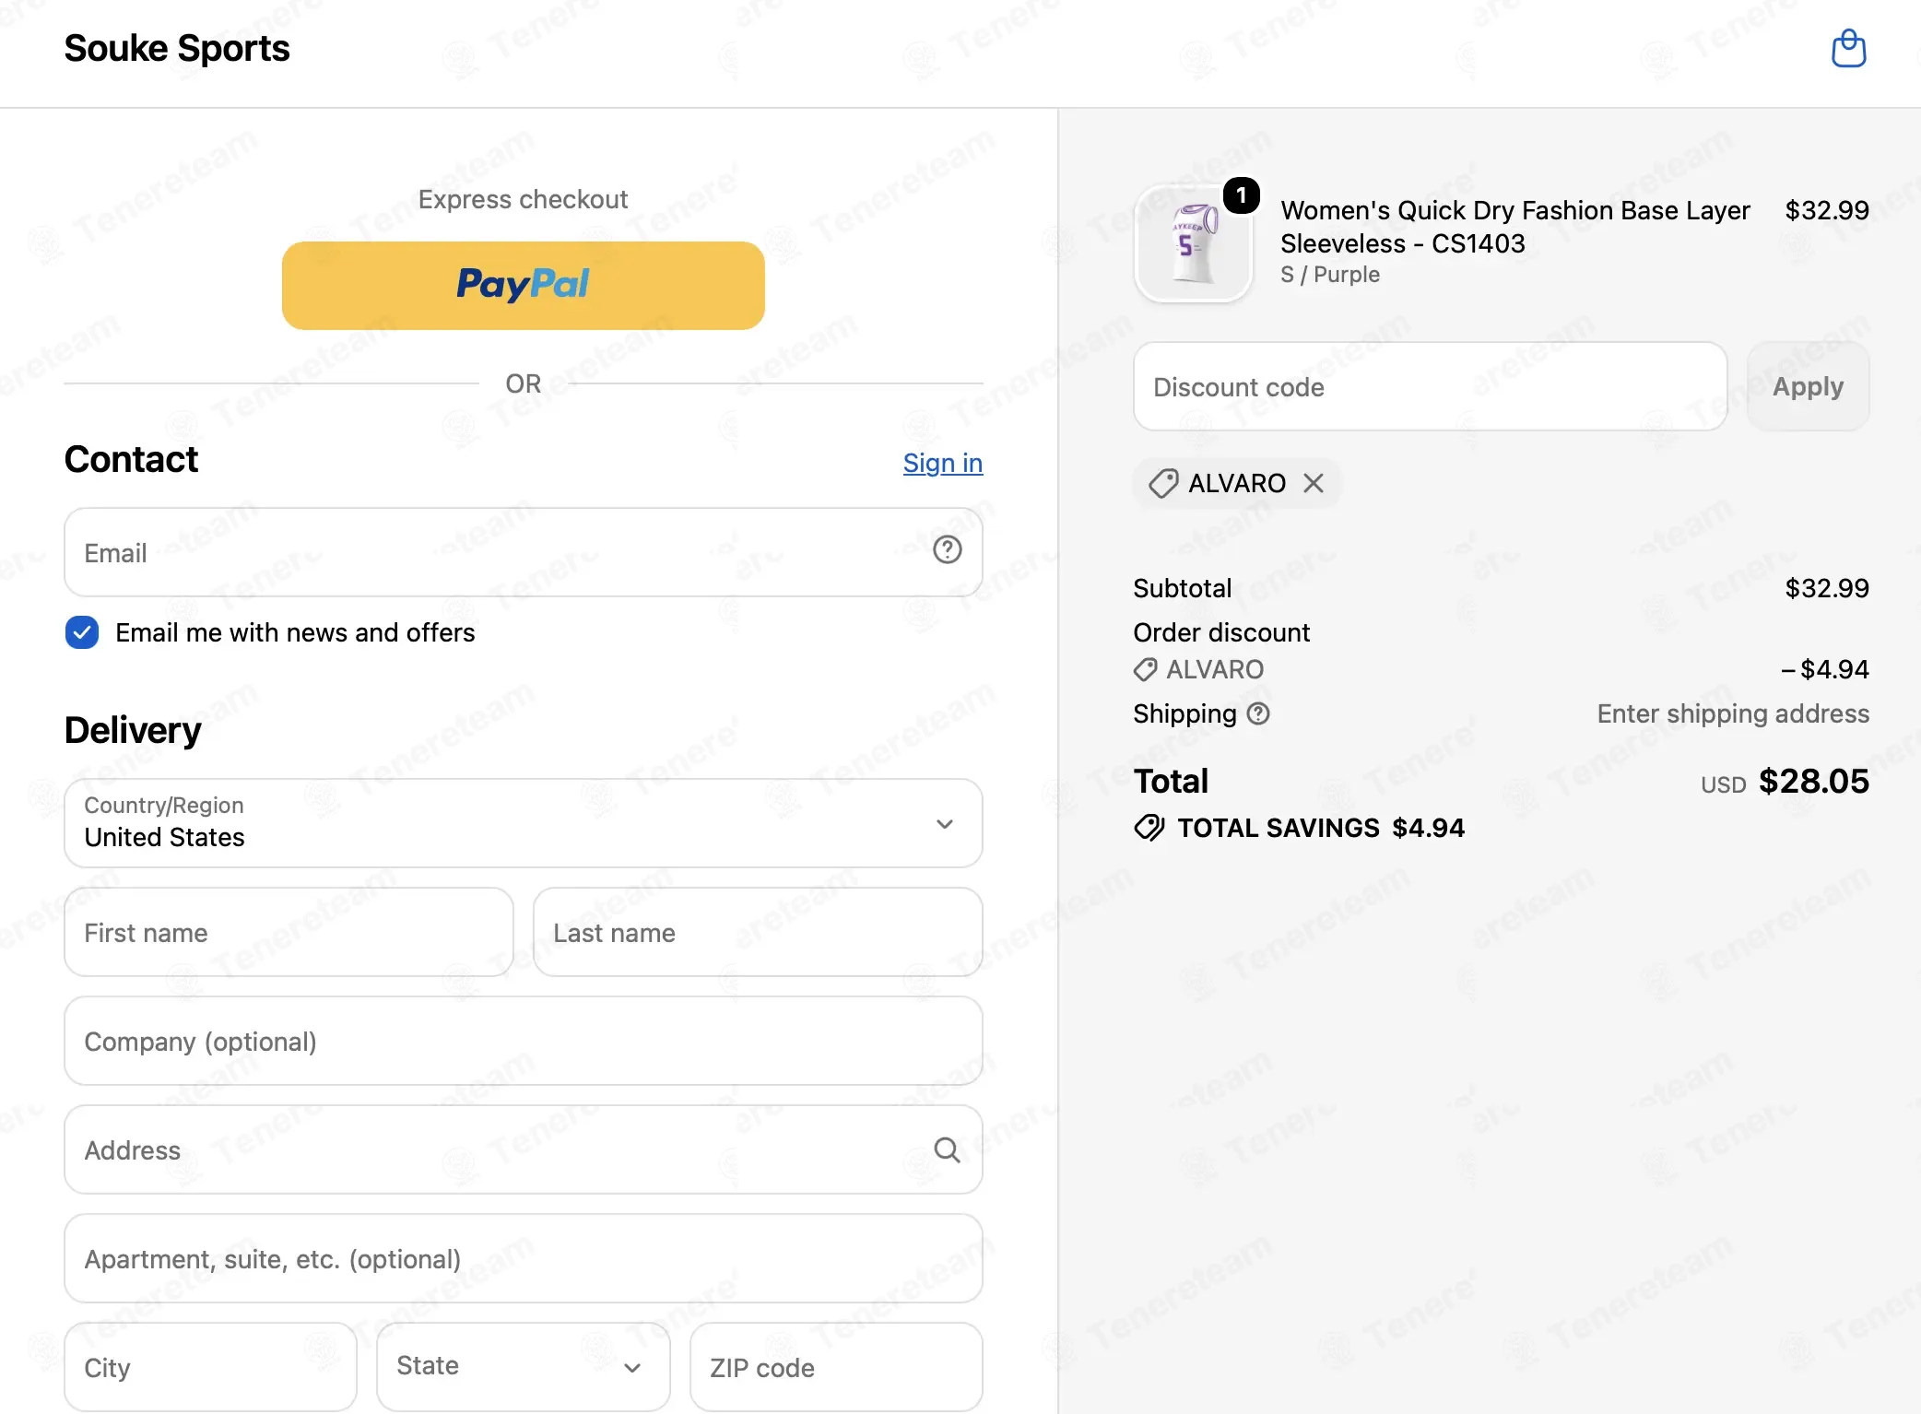The image size is (1921, 1414).
Task: Open the State dropdown
Action: 523,1367
